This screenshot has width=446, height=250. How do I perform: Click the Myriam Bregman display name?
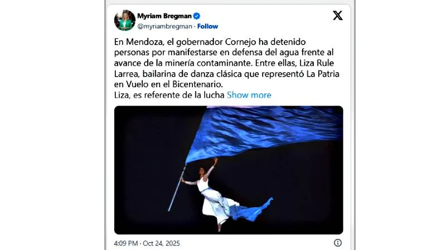[164, 16]
